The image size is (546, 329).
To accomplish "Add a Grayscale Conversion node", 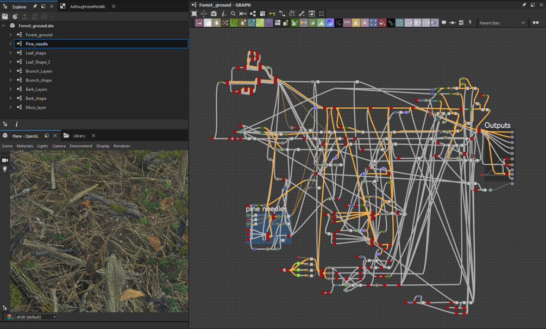I will tap(304, 23).
